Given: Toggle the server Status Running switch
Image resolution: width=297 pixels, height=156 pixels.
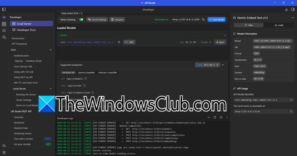Looking at the screenshot, I should (81, 19).
